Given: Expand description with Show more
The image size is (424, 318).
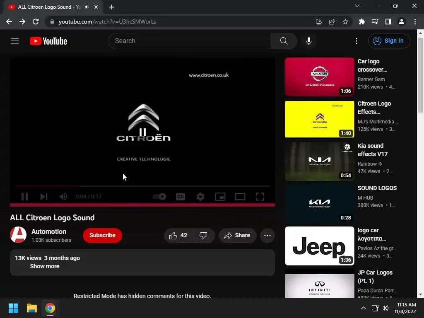Looking at the screenshot, I should (45, 266).
